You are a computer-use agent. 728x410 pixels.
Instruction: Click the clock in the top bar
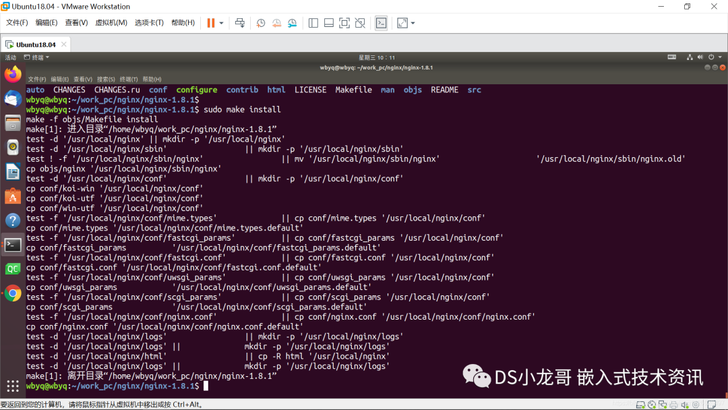click(377, 57)
